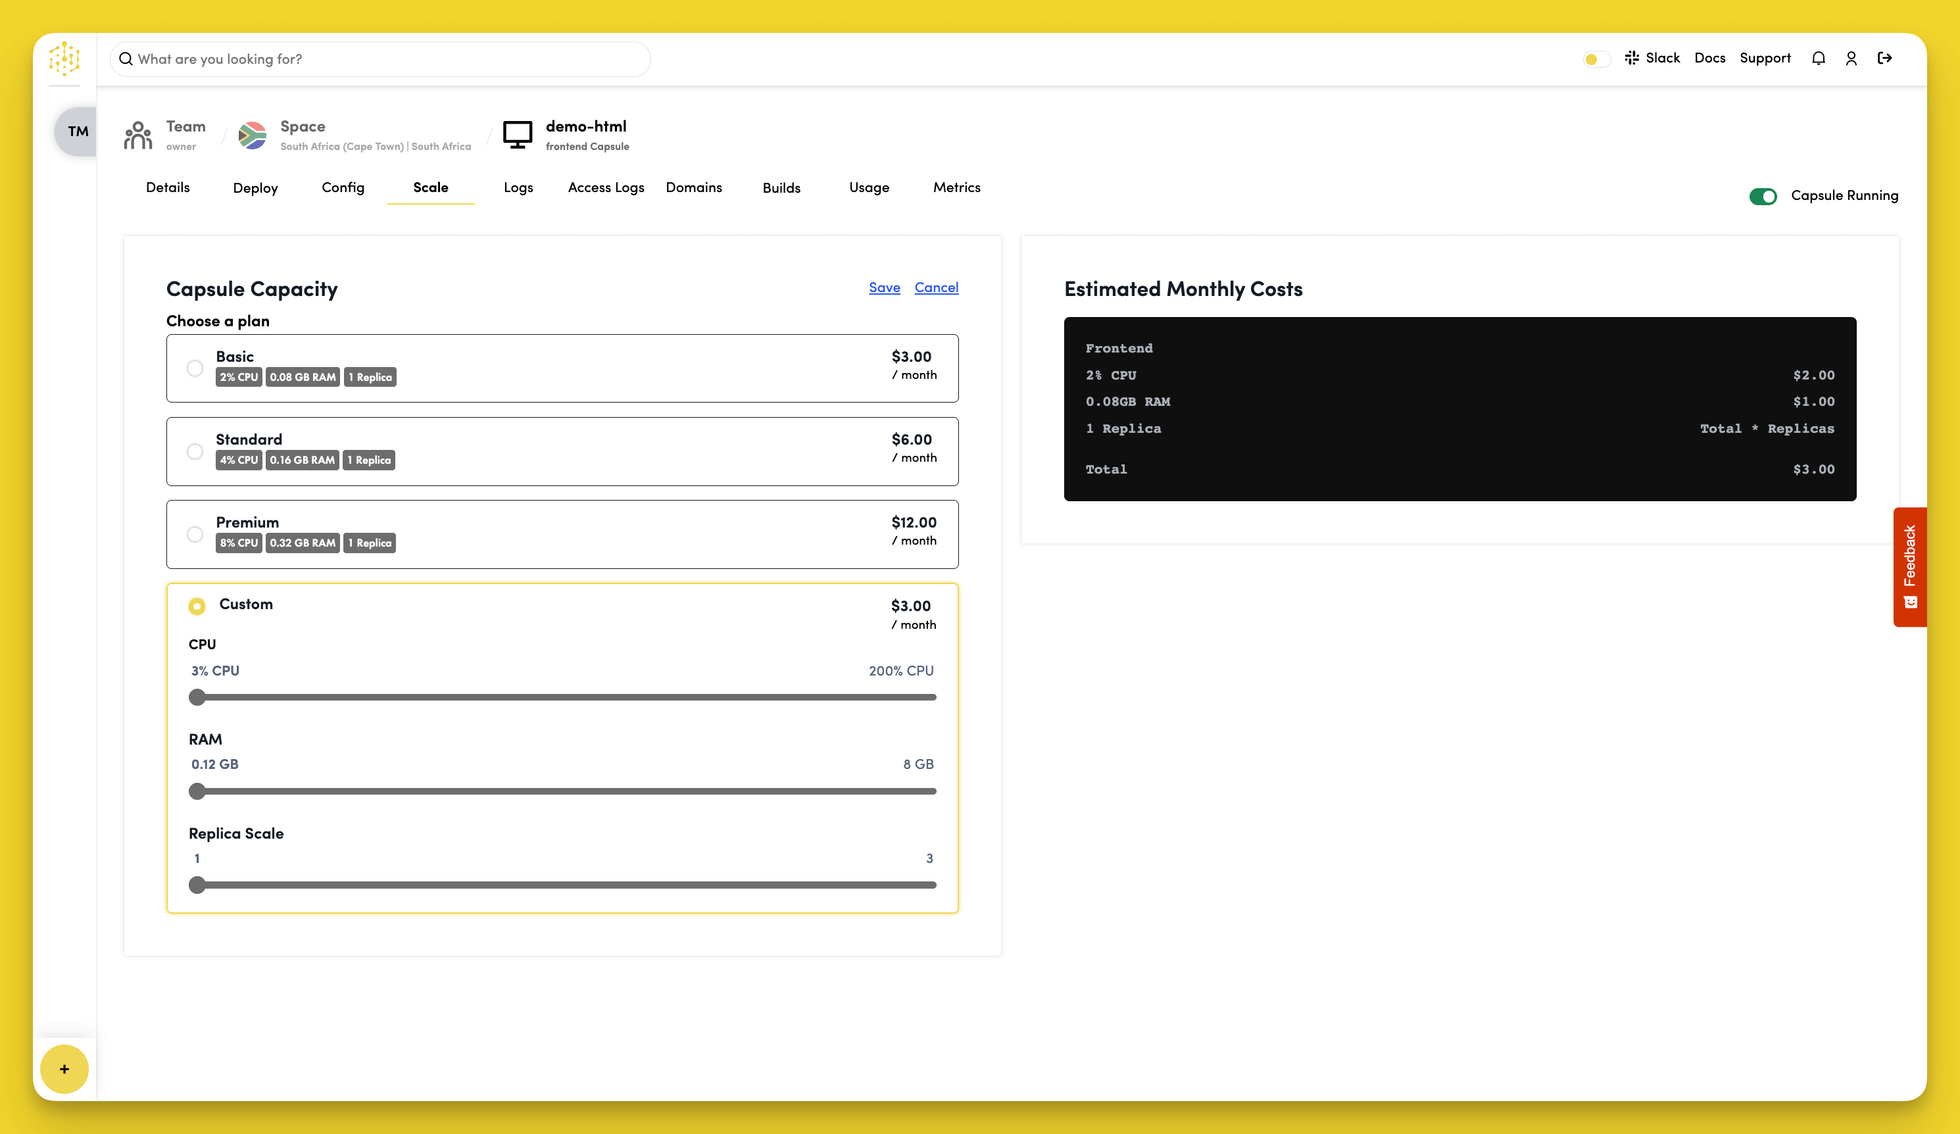The width and height of the screenshot is (1960, 1134).
Task: Click the yellow plus add button
Action: click(64, 1069)
